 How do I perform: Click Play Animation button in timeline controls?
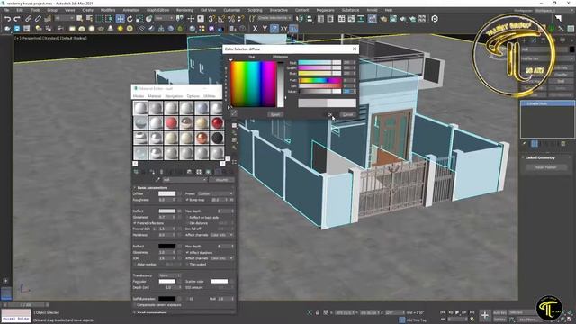(x=457, y=312)
